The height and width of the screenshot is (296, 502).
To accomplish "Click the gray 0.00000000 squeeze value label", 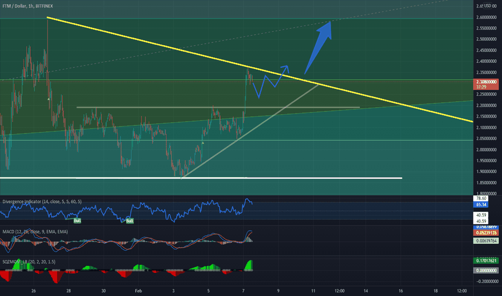I will point(486,270).
